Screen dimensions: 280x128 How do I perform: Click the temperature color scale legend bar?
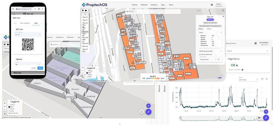pyautogui.click(x=153, y=78)
